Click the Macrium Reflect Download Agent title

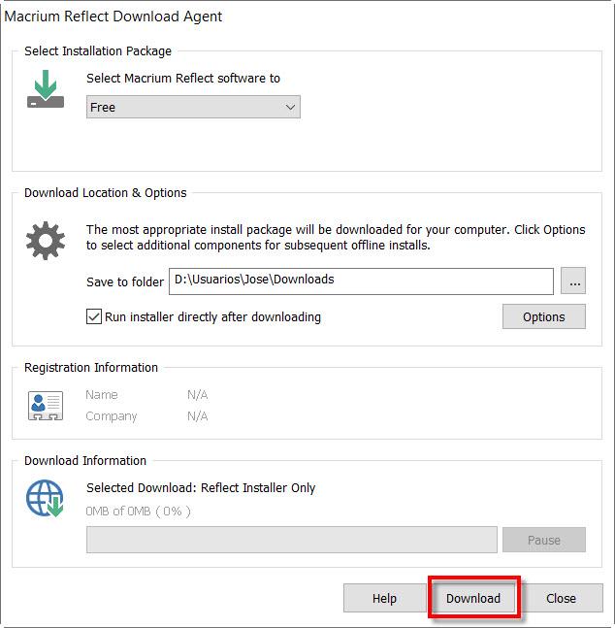point(113,17)
